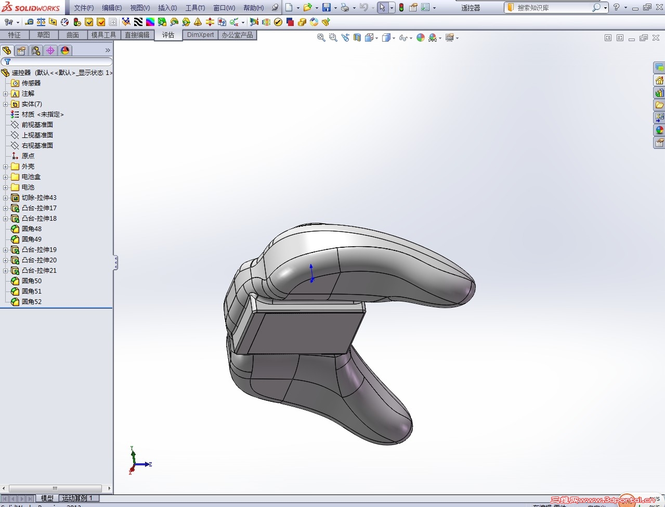Open Display Style dropdown arrow
The image size is (665, 507).
coord(394,38)
